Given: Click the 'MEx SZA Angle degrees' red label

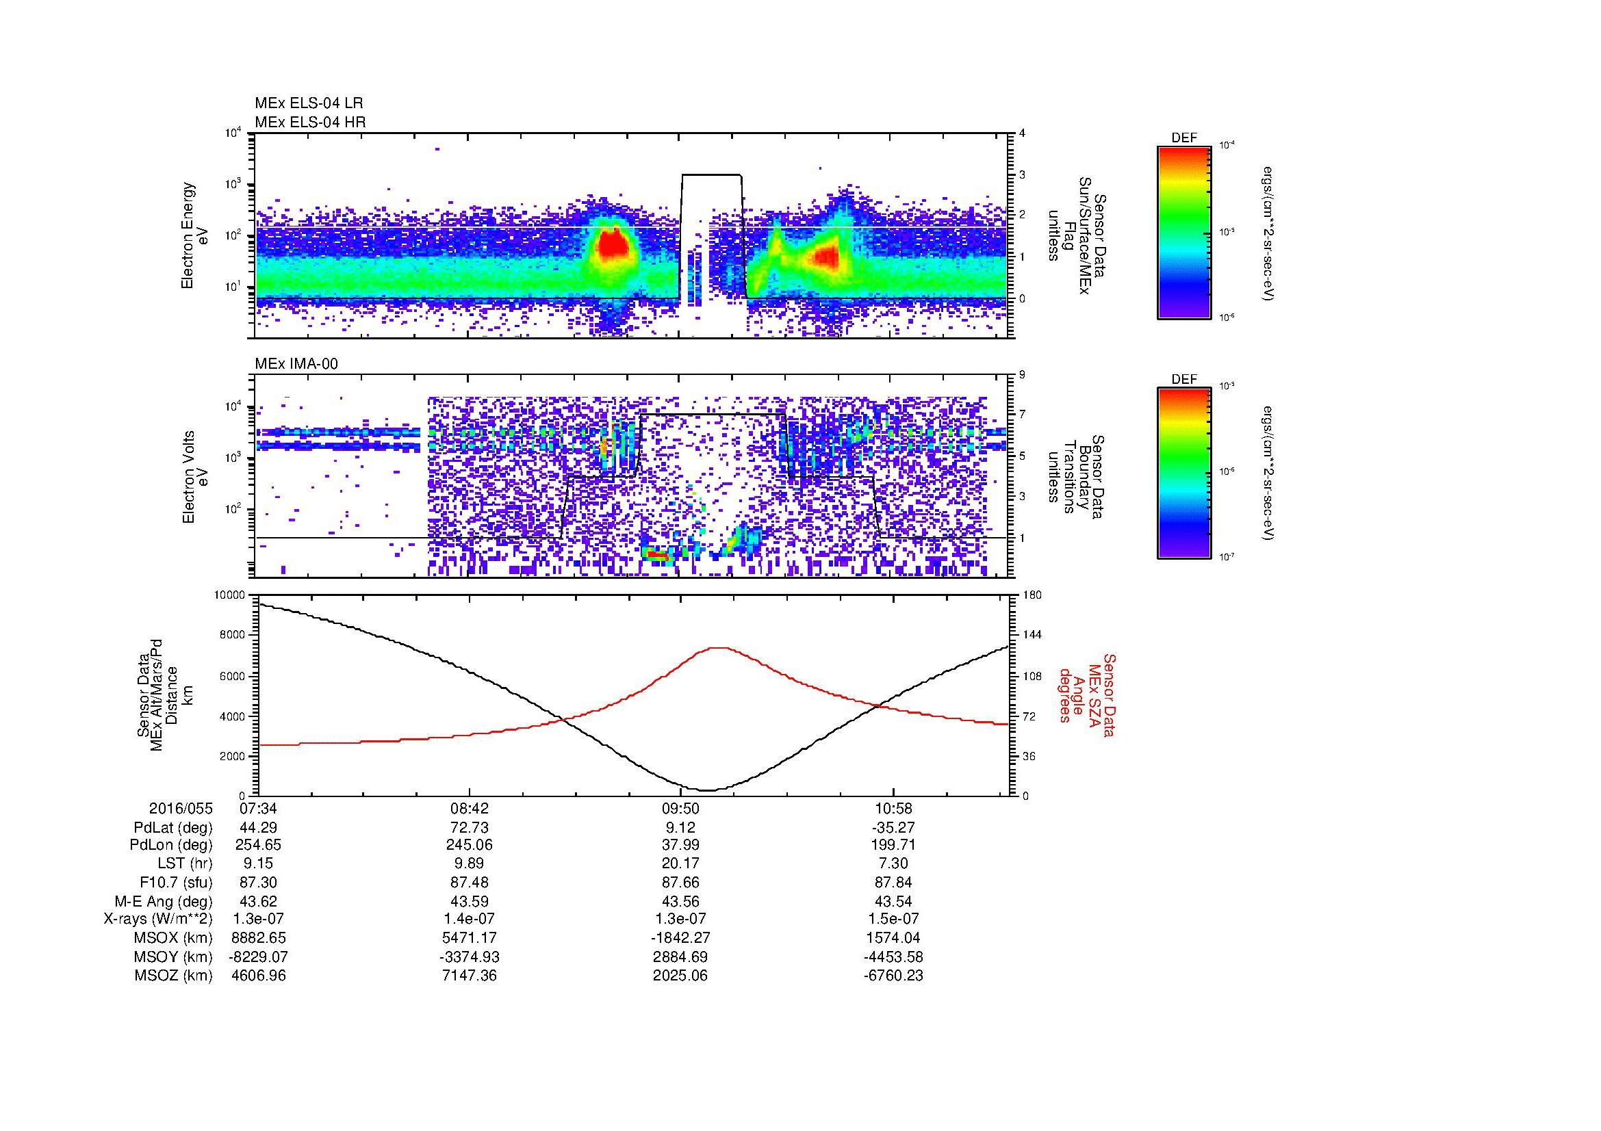Looking at the screenshot, I should tap(1087, 694).
